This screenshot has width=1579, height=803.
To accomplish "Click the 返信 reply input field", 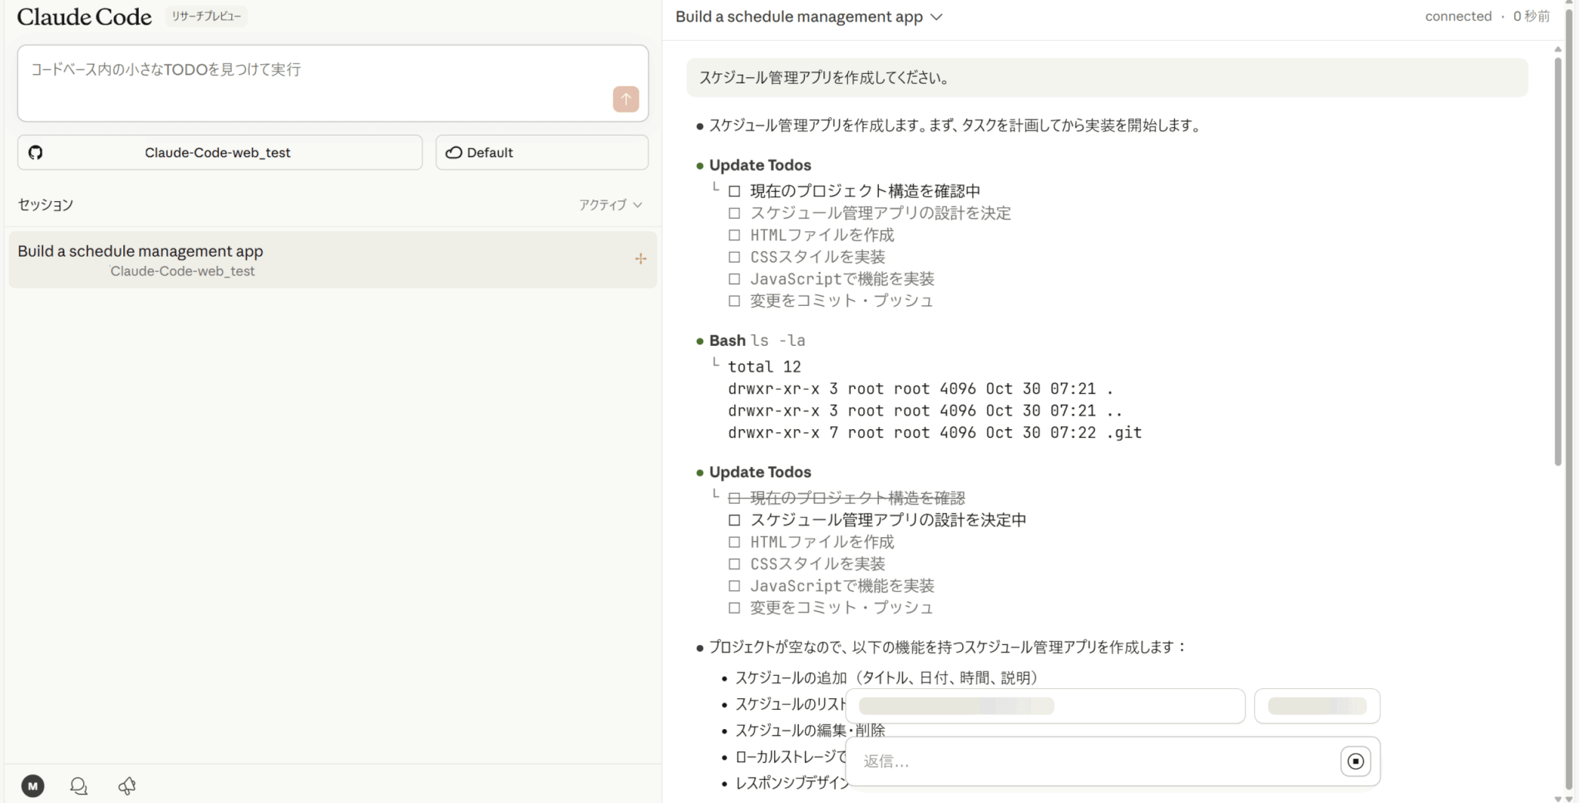I will (1095, 761).
